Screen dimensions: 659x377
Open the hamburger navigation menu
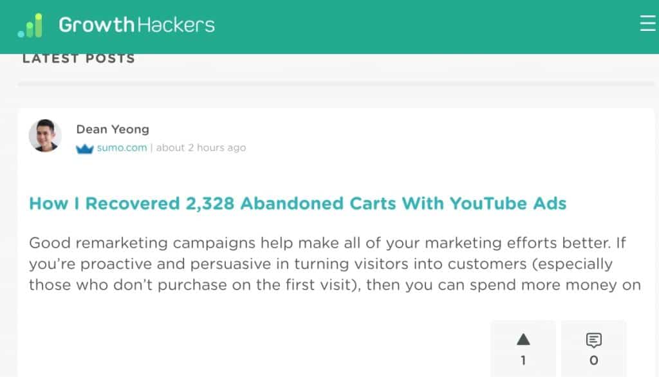(647, 24)
